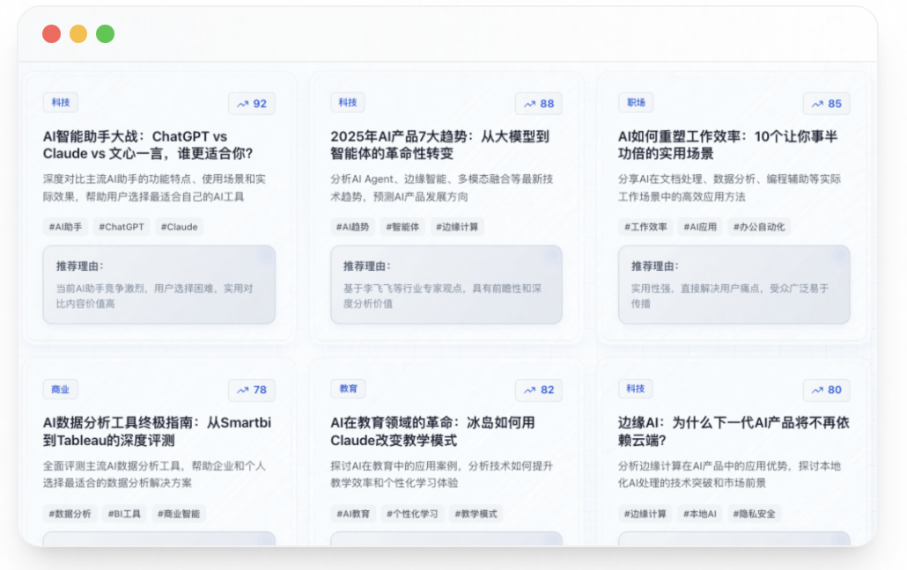
Task: Select the #边缘计算 tag under AI trends card
Action: 457,227
